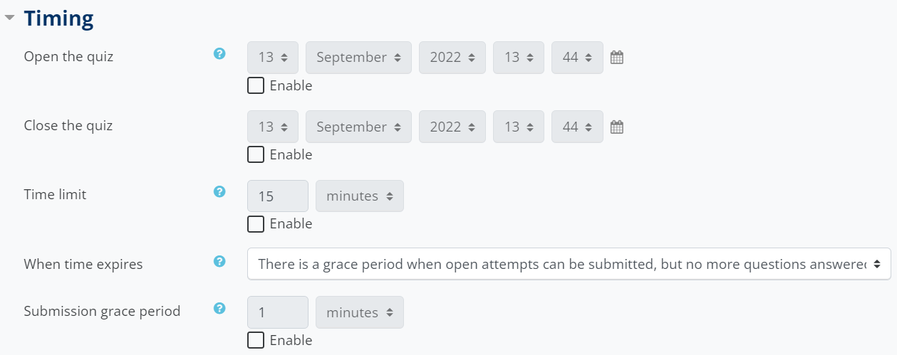Tick Enable under Close the quiz

[x=255, y=154]
